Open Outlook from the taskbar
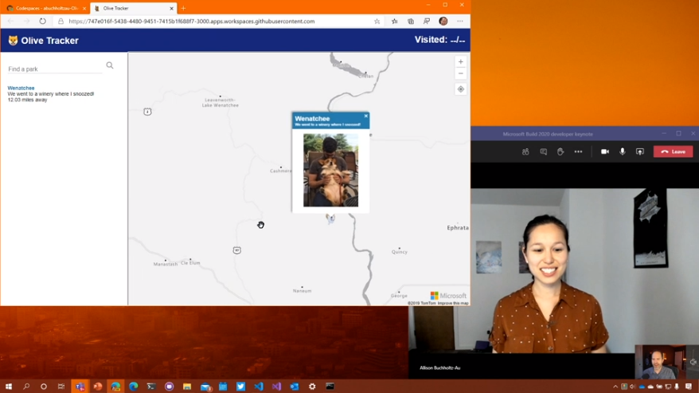The image size is (699, 393). tap(295, 387)
